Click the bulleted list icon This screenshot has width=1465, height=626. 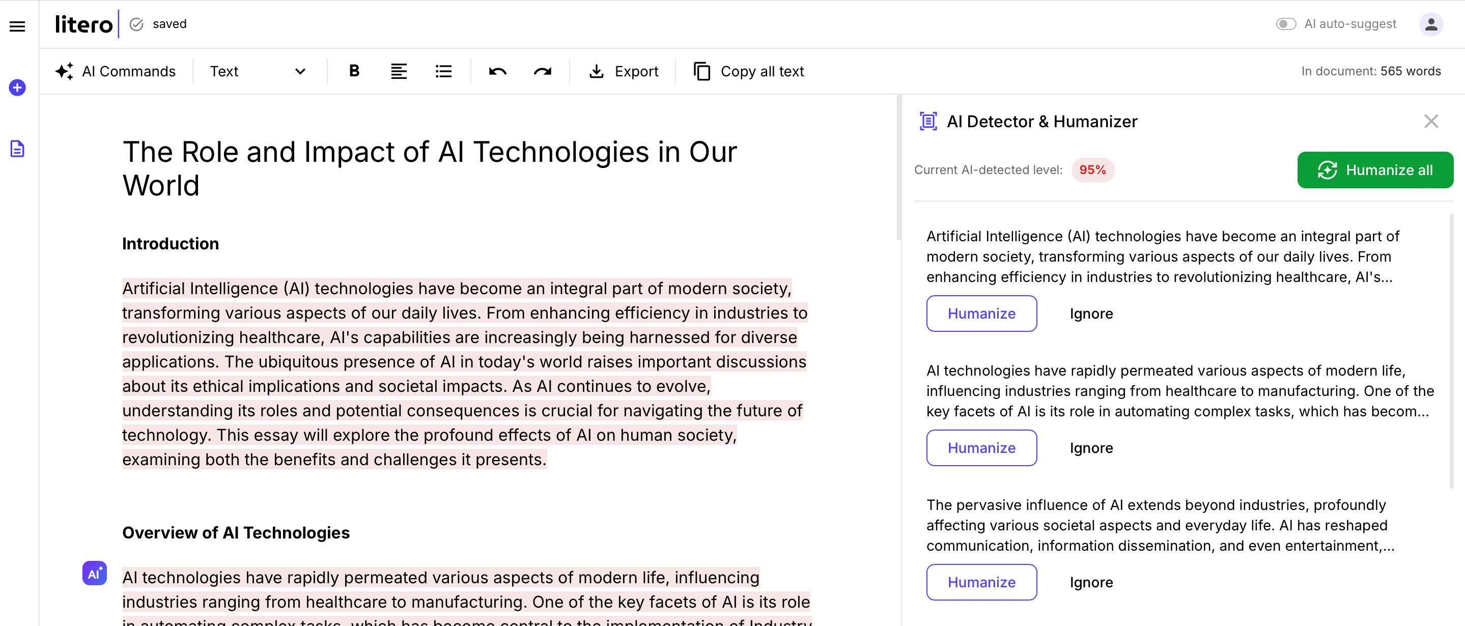[443, 71]
